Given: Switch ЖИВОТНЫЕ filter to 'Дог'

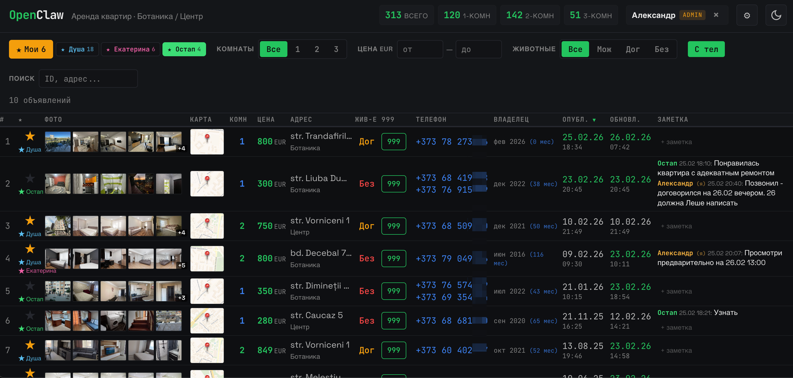Looking at the screenshot, I should 633,49.
